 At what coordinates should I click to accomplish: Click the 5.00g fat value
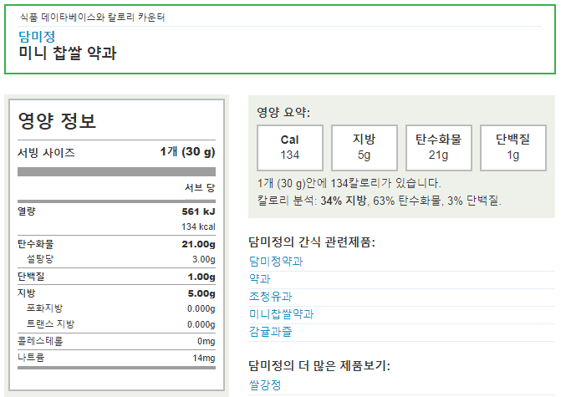(201, 294)
